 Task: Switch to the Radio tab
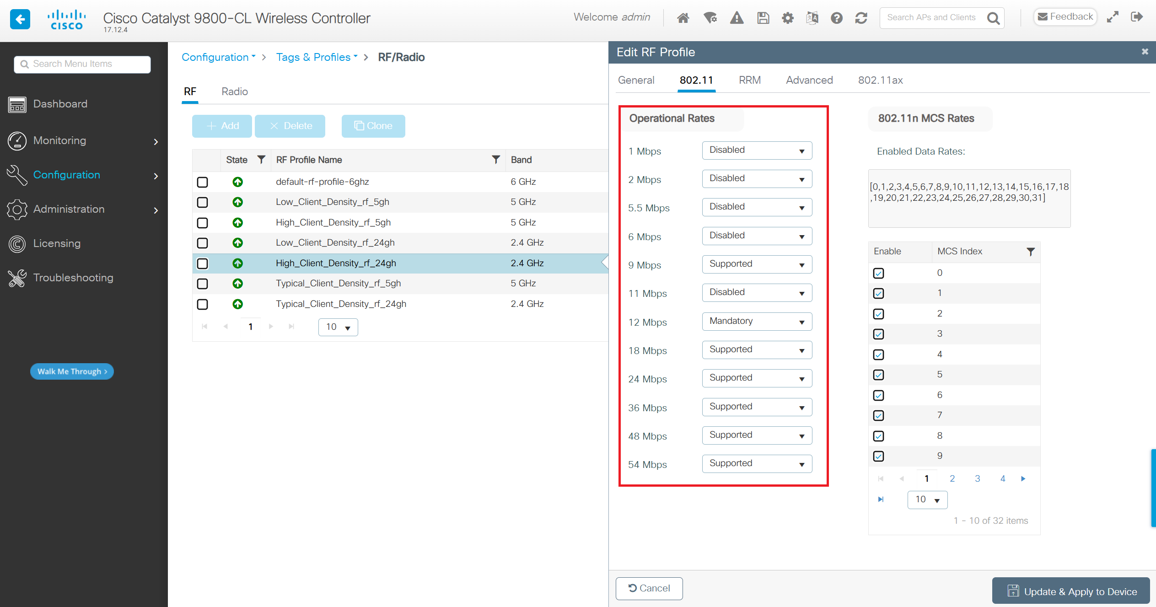pyautogui.click(x=235, y=91)
